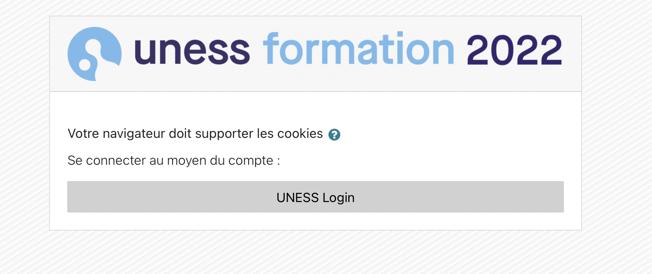Click the small white dot inside the logo
The width and height of the screenshot is (652, 274).
(84, 65)
